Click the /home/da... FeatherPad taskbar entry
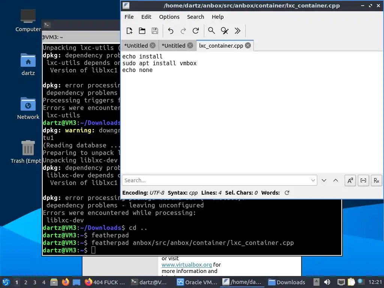The width and height of the screenshot is (384, 288). (x=243, y=282)
